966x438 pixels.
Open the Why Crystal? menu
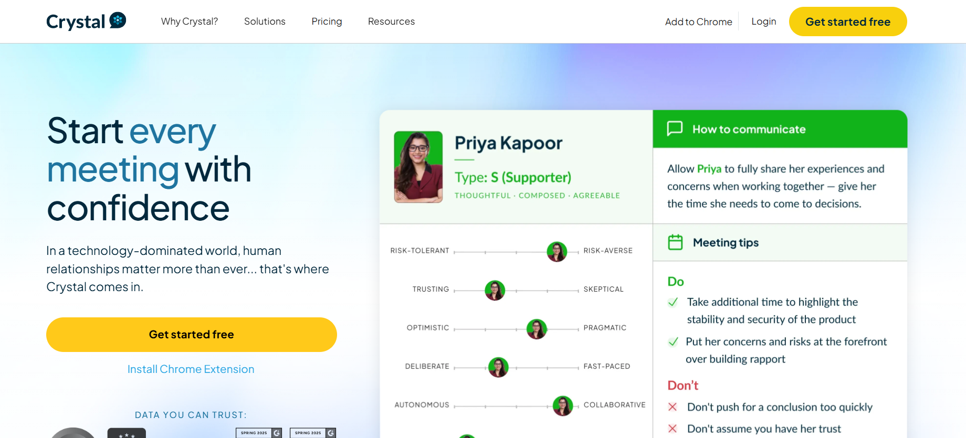(x=190, y=22)
